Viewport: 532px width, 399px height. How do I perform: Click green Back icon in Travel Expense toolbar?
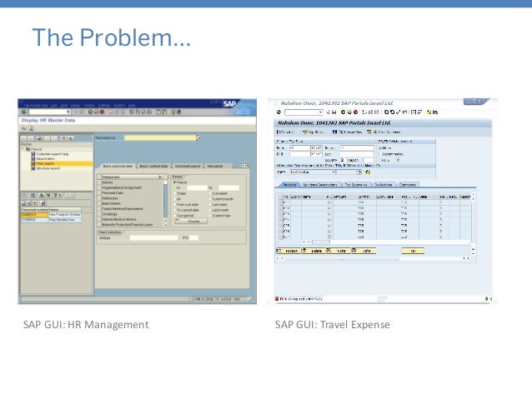(343, 112)
